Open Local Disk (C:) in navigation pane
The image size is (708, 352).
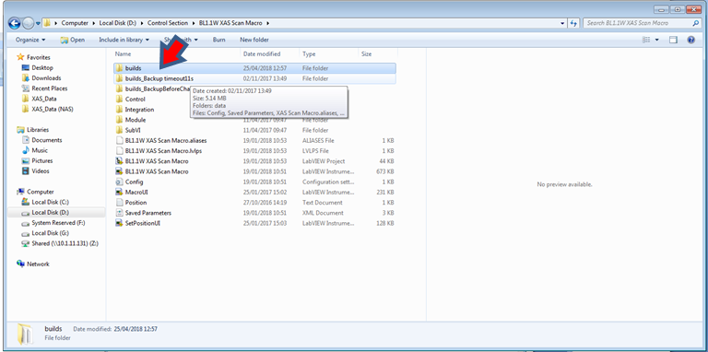(x=50, y=202)
